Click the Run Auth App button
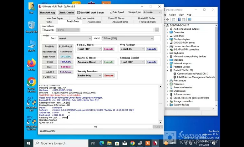Viewport: 244px width, 147px height. [x=48, y=13]
